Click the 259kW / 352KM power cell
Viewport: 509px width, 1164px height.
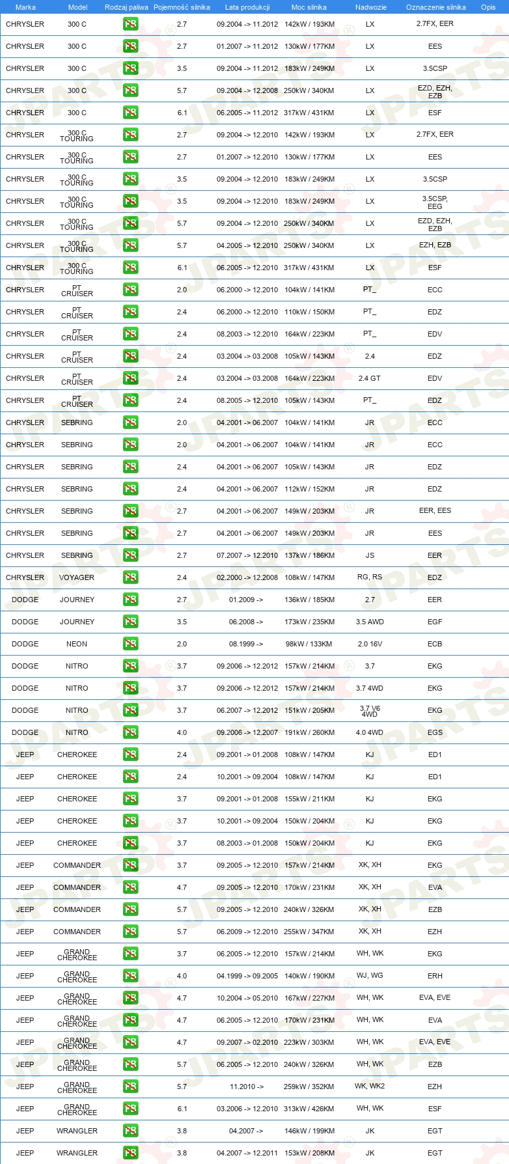tap(309, 1087)
